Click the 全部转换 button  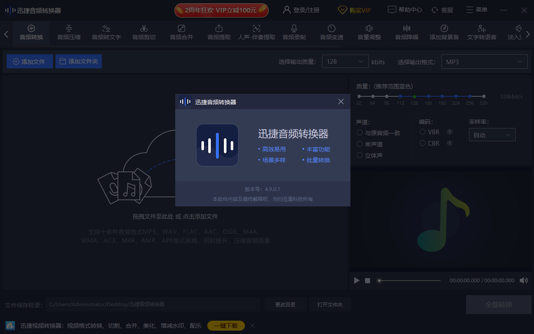pyautogui.click(x=499, y=304)
